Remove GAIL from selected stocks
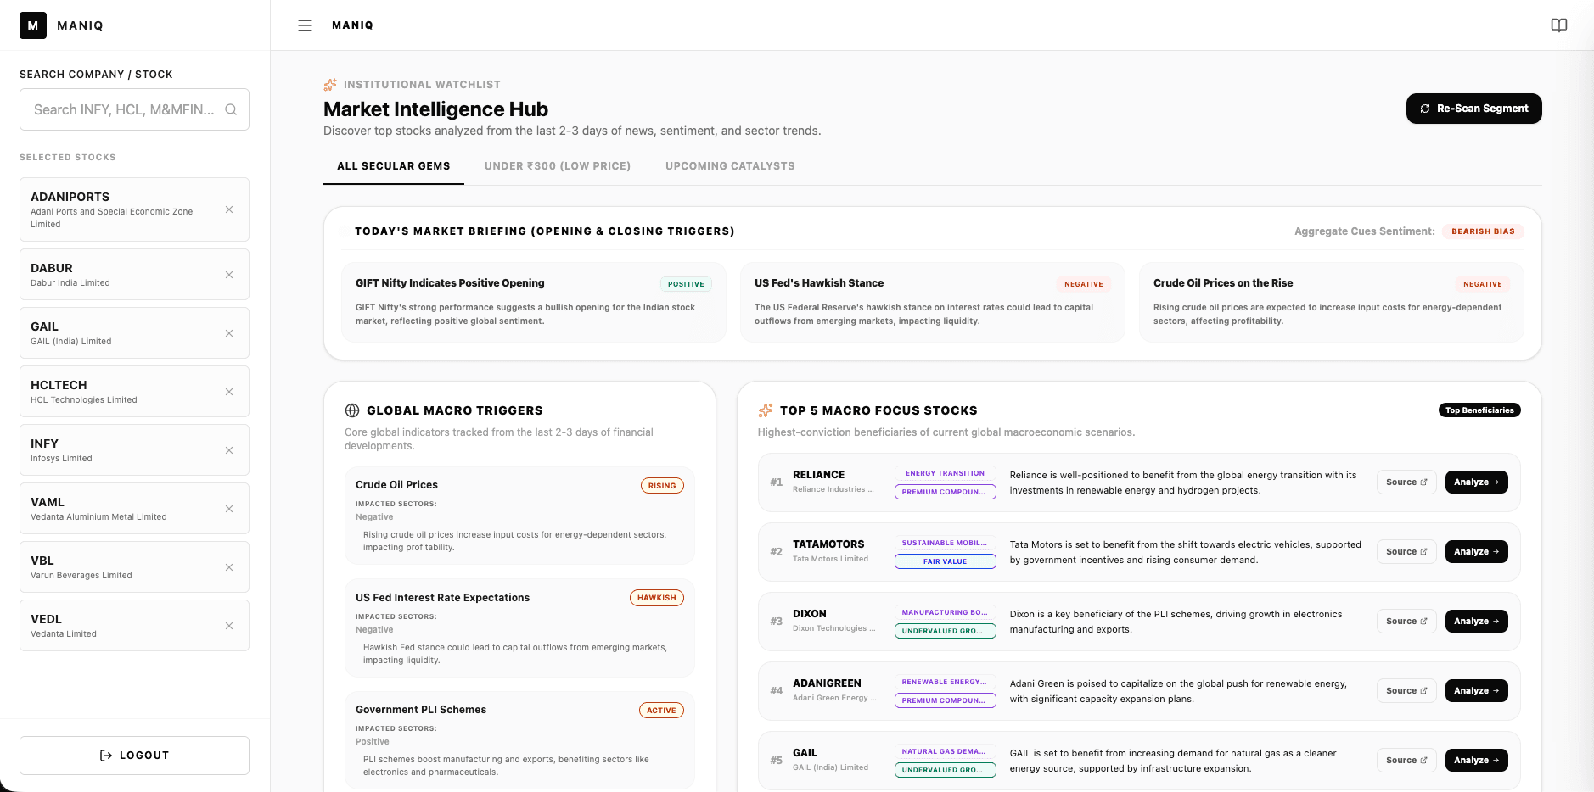This screenshot has width=1594, height=792. pos(229,333)
